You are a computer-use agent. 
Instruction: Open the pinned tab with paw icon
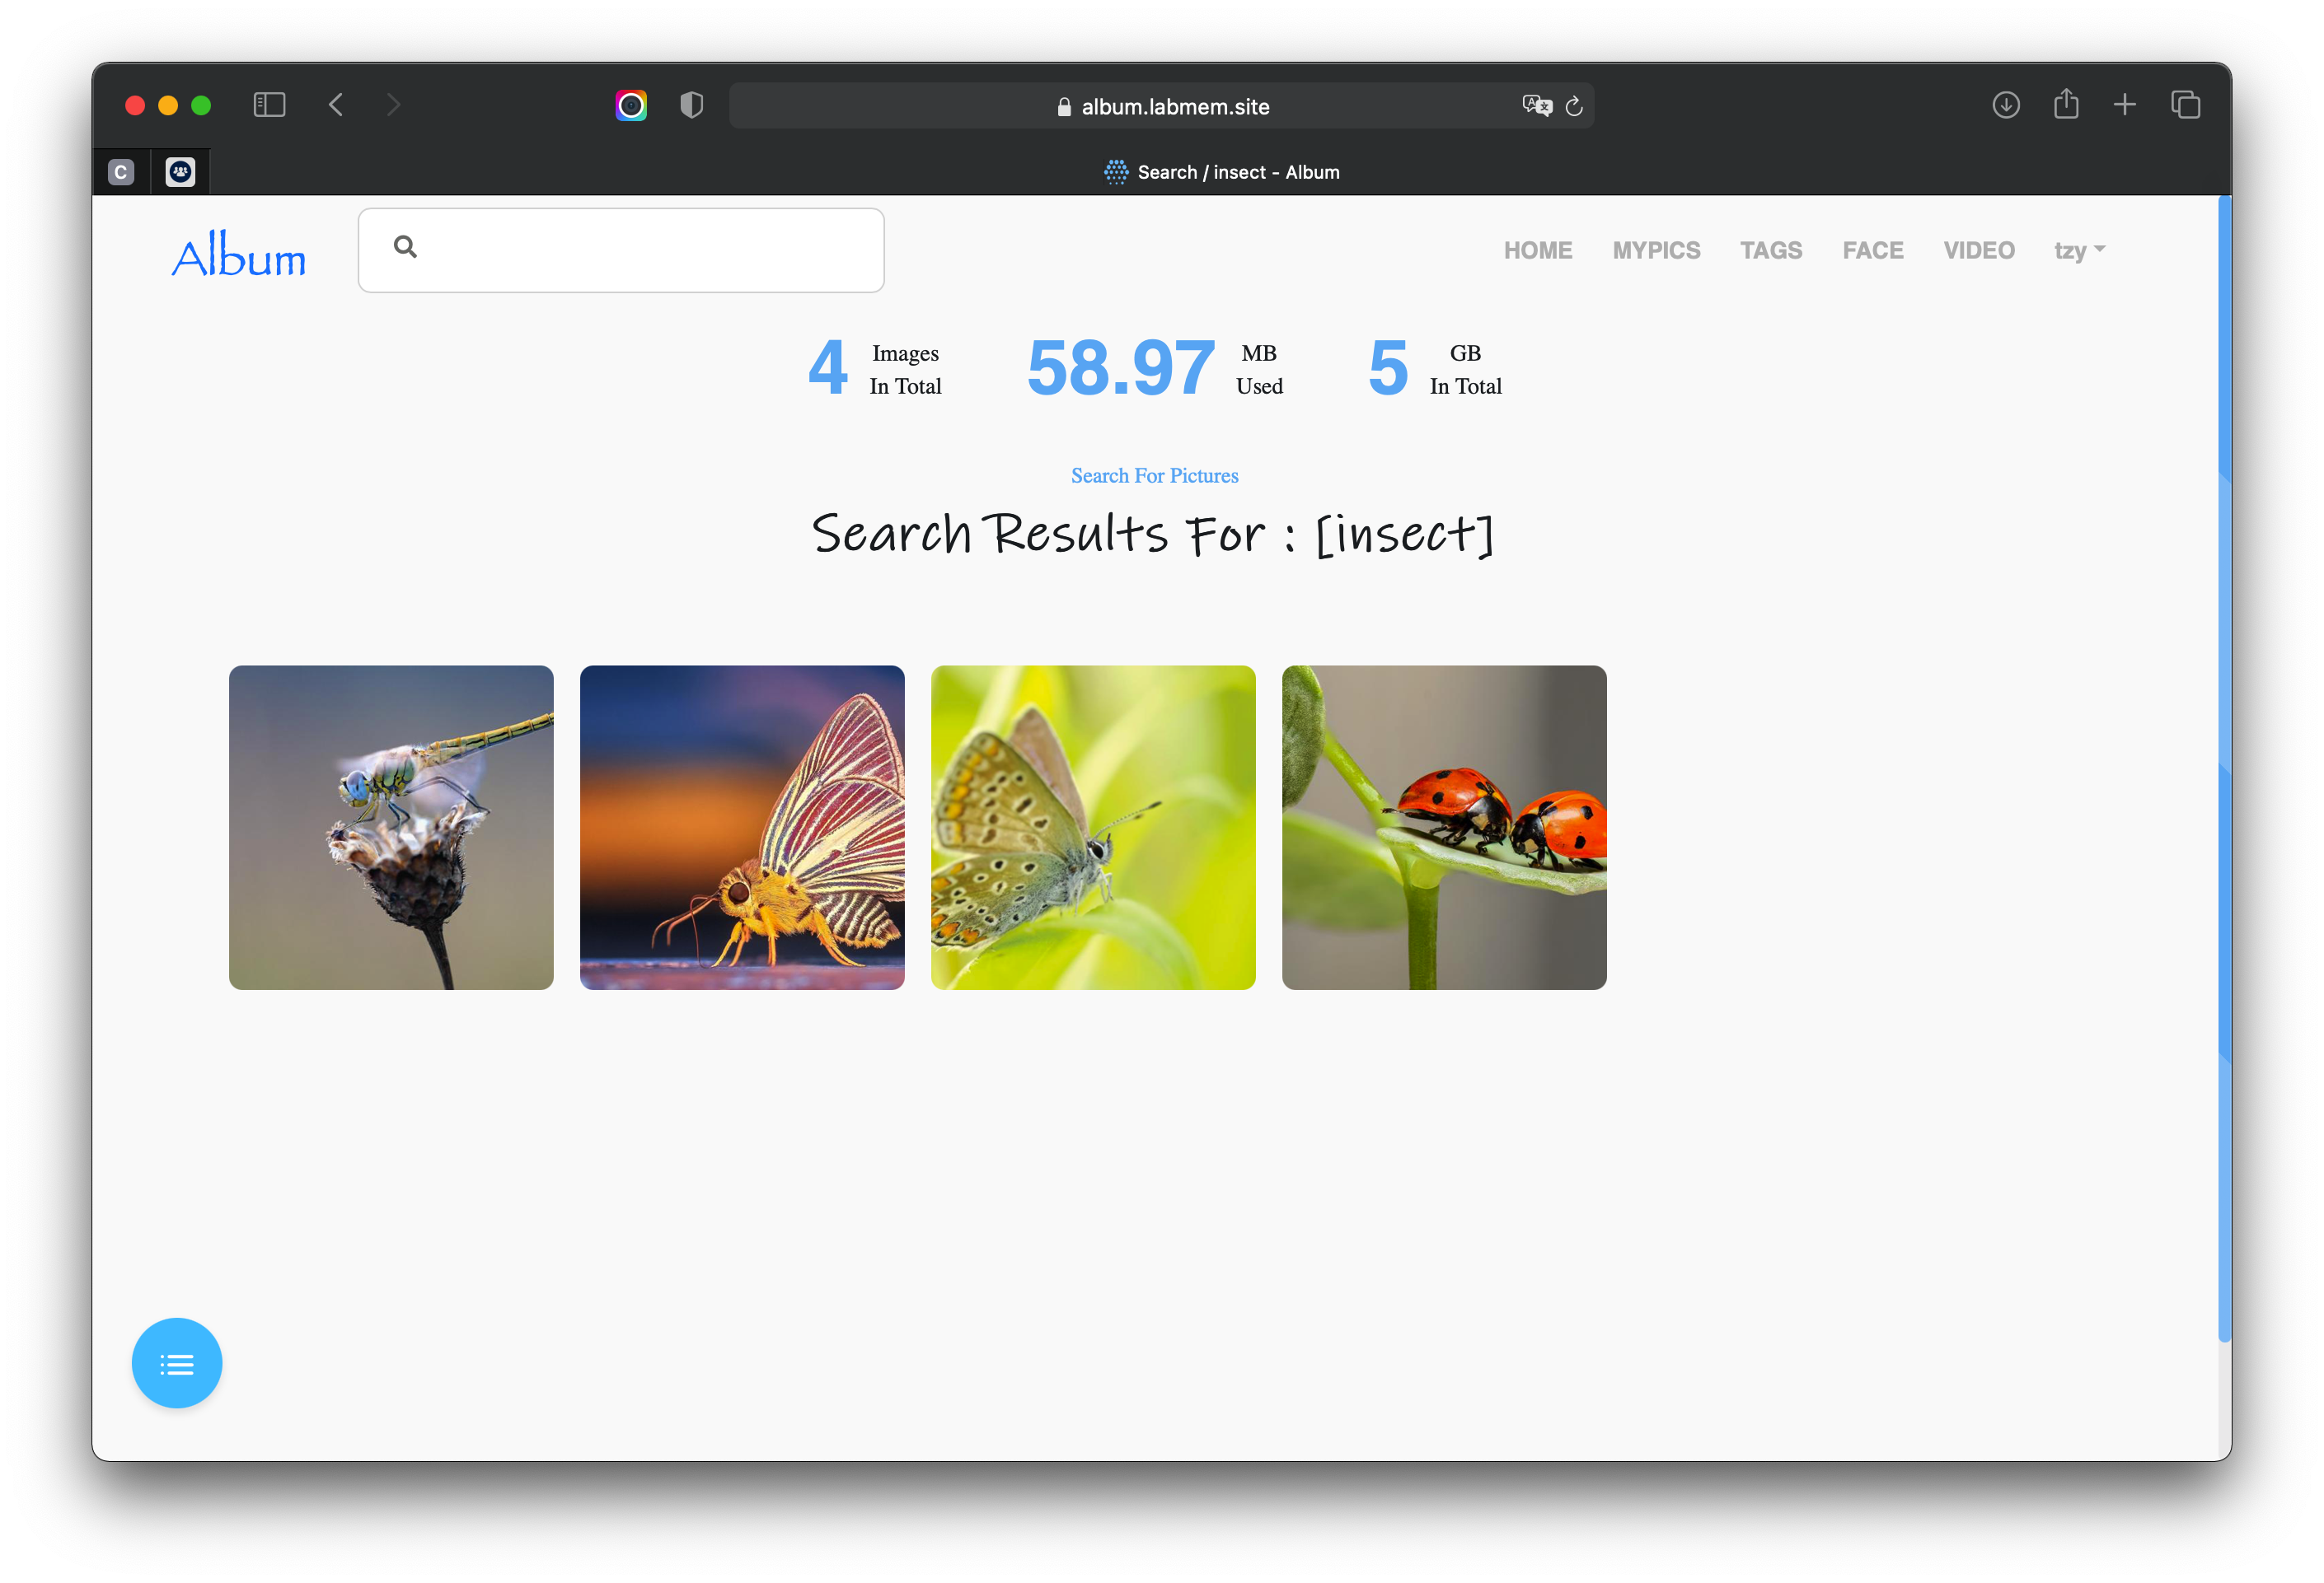180,172
